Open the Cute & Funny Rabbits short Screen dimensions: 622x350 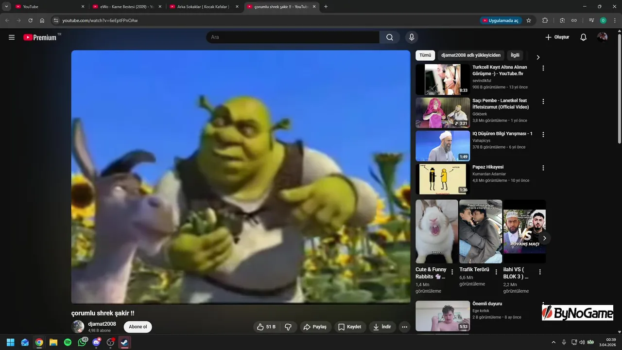pos(436,231)
